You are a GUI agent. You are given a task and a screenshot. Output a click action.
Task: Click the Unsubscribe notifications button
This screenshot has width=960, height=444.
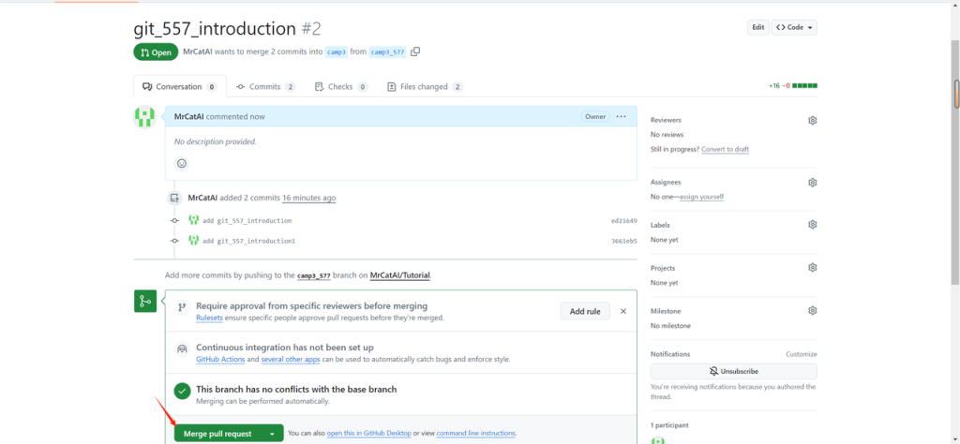pos(733,372)
